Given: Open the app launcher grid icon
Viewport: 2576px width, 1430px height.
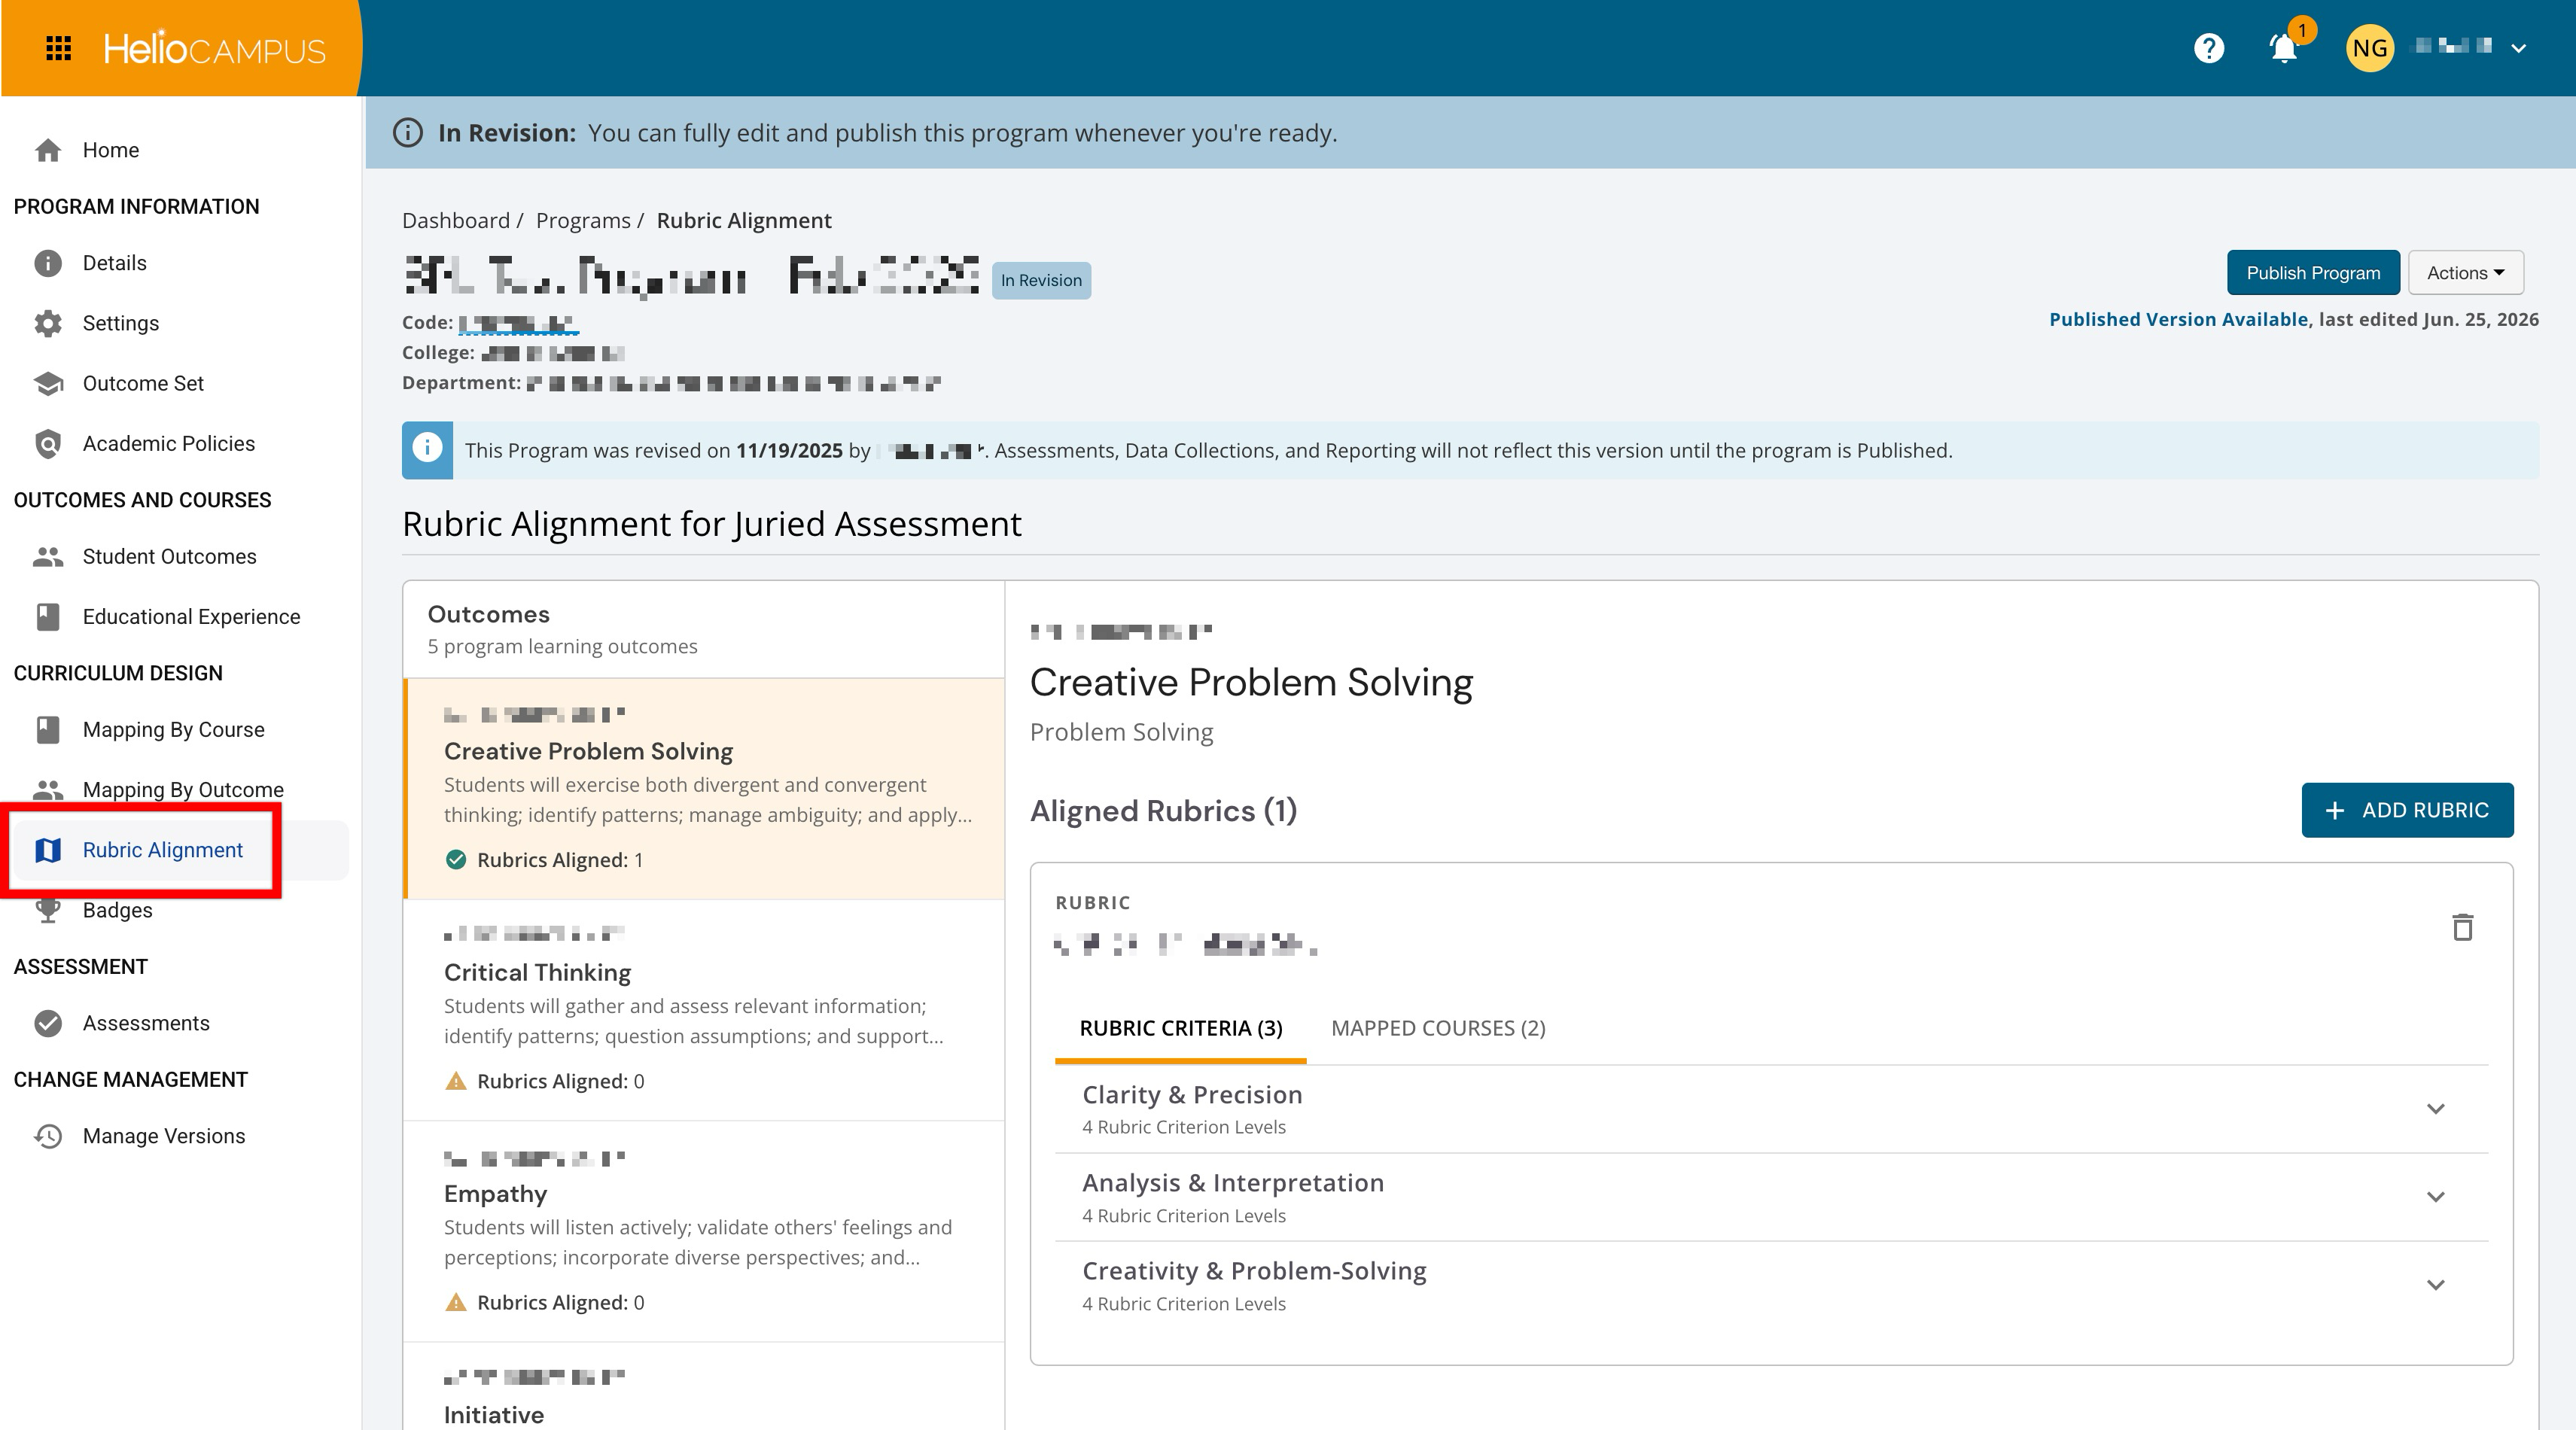Looking at the screenshot, I should (x=59, y=48).
